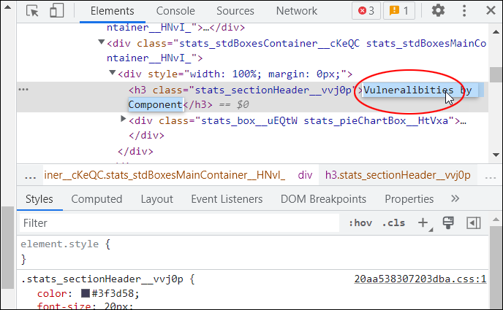Click the DOM tree scroll up arrow
Image resolution: width=503 pixels, height=310 pixels.
(496, 31)
